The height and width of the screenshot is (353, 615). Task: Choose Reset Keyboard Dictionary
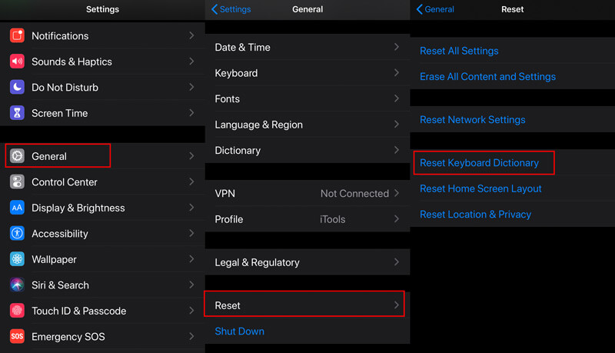(479, 163)
